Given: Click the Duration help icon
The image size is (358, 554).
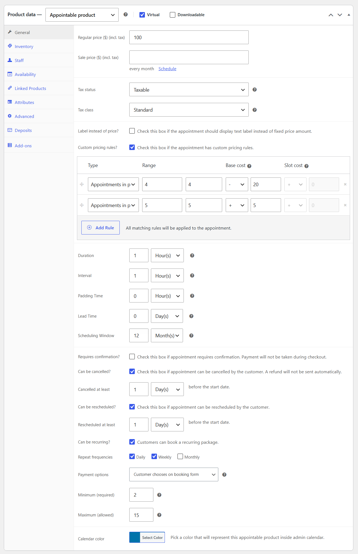Looking at the screenshot, I should [x=192, y=255].
